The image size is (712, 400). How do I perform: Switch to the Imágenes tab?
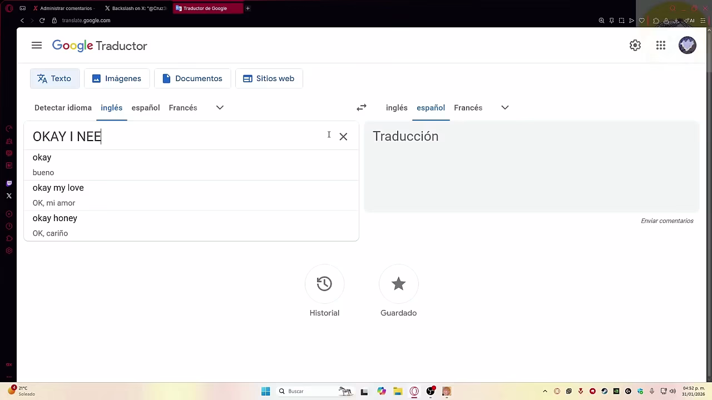click(117, 79)
